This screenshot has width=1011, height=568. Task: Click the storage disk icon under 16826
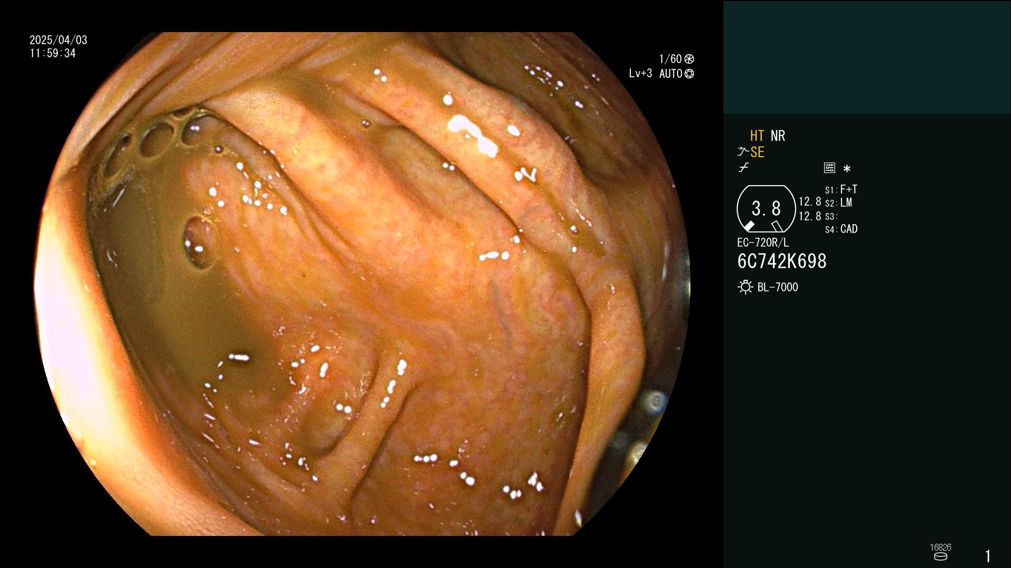940,556
